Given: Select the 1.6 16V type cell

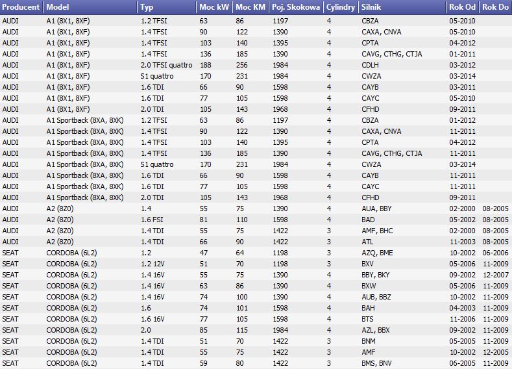Looking at the screenshot, I should (152, 319).
